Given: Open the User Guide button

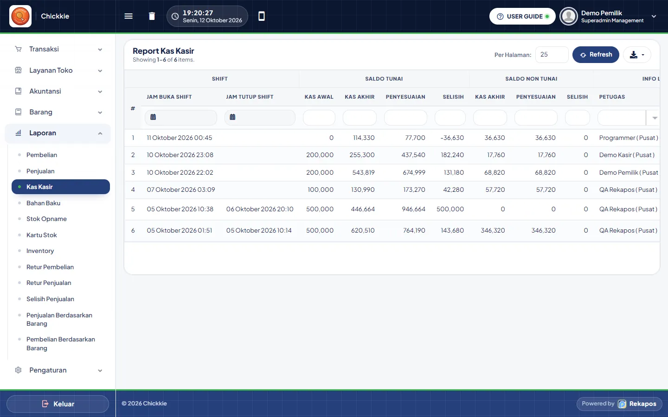Looking at the screenshot, I should tap(522, 16).
